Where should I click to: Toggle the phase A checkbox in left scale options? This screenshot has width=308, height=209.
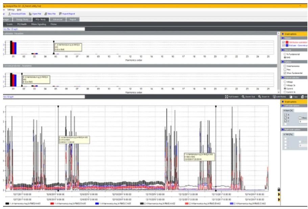285,115
